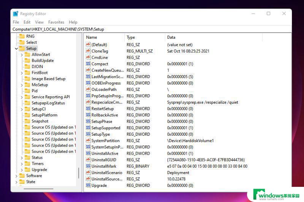The height and width of the screenshot is (202, 304).
Task: Click the OsLoaderPath string icon
Action: (88, 89)
